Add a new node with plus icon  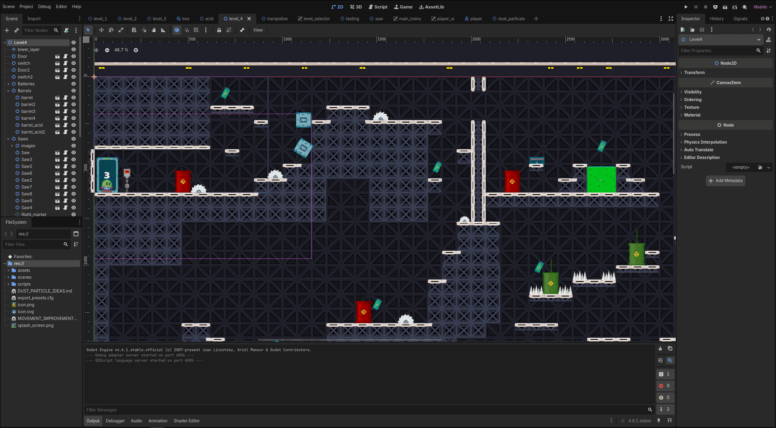[7, 30]
